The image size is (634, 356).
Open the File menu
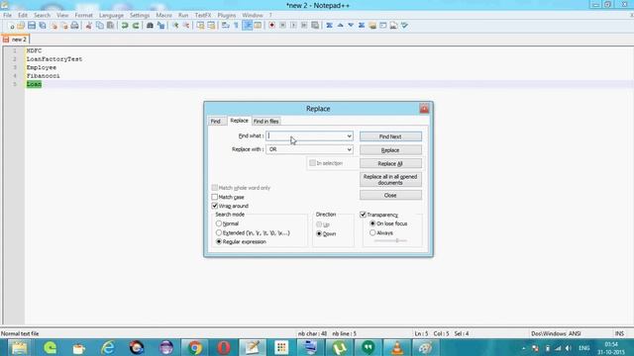[7, 15]
